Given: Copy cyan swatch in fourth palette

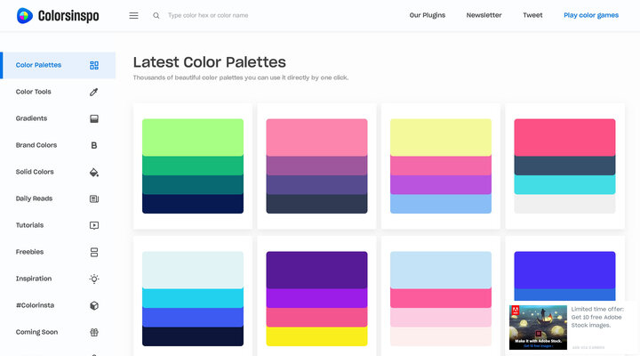Looking at the screenshot, I should [x=565, y=185].
